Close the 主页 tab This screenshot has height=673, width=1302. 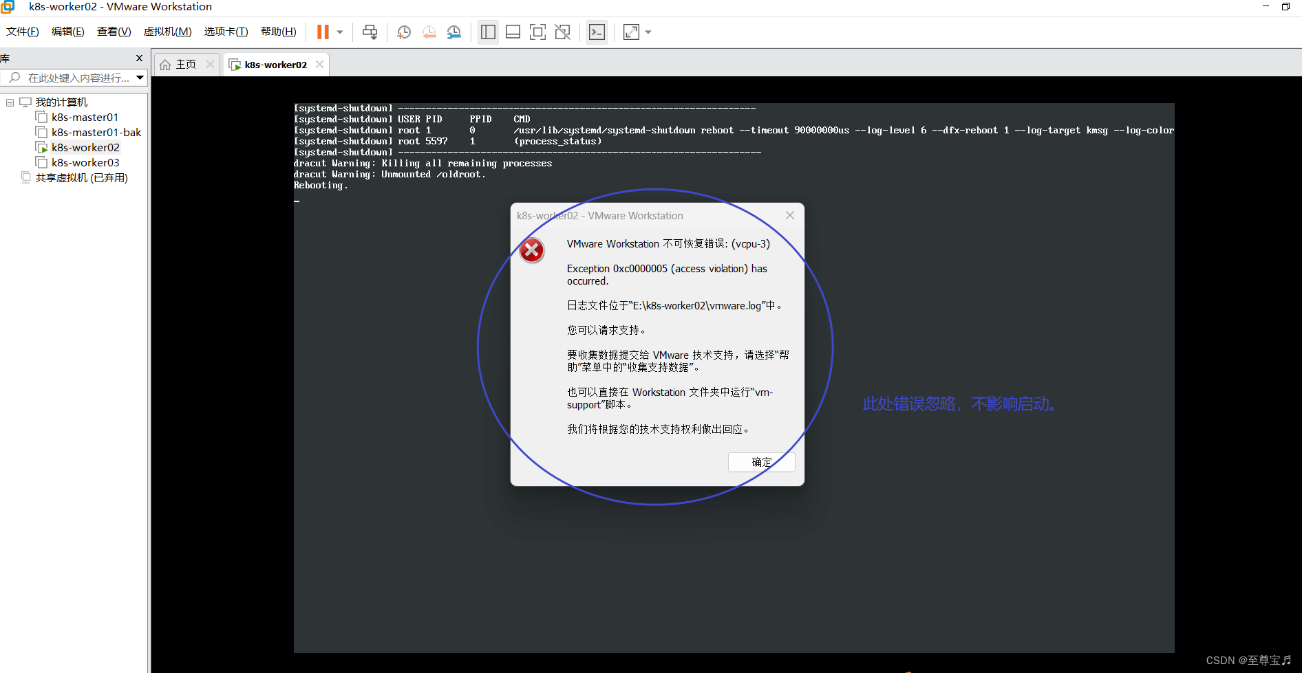[211, 65]
